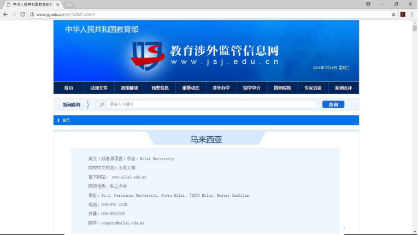Screen dimensions: 418x235
Task: Click the fax number 606-8502339
Action: (113, 214)
